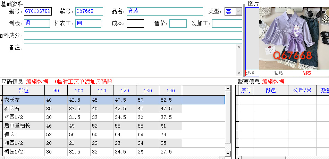Click *临时工艺单添加尺码段 link
Viewport: 329px width, 159px height.
tap(83, 82)
